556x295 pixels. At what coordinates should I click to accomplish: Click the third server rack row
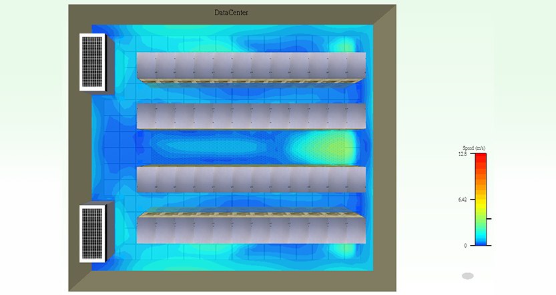[251, 179]
